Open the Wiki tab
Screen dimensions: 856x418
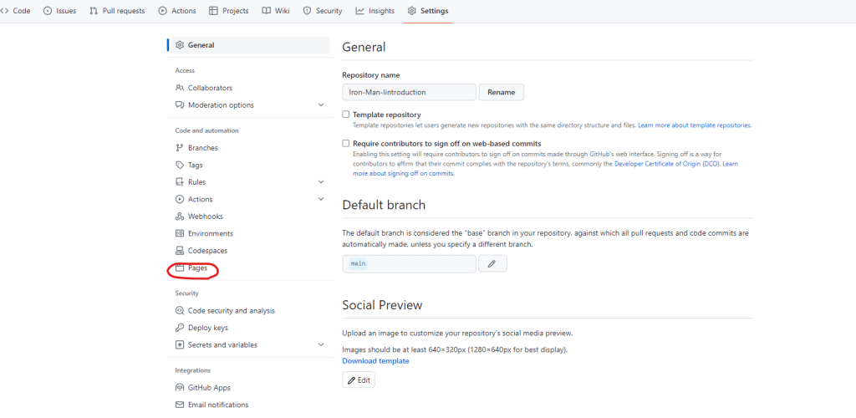tap(276, 11)
